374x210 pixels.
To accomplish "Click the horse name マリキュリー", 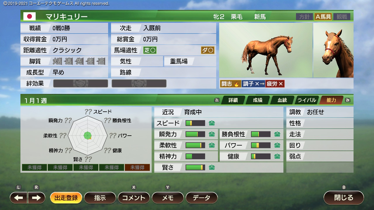I will click(x=67, y=17).
